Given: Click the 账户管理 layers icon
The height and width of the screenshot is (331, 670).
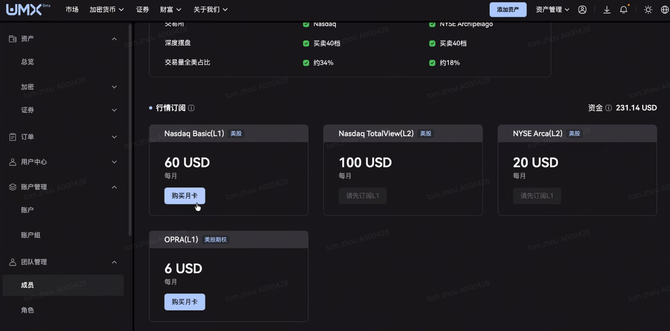Looking at the screenshot, I should [13, 187].
